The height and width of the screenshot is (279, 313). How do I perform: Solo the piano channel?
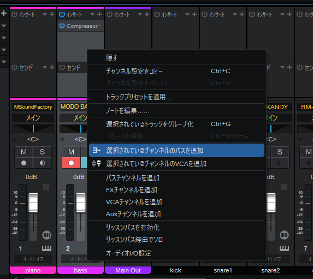click(42, 152)
